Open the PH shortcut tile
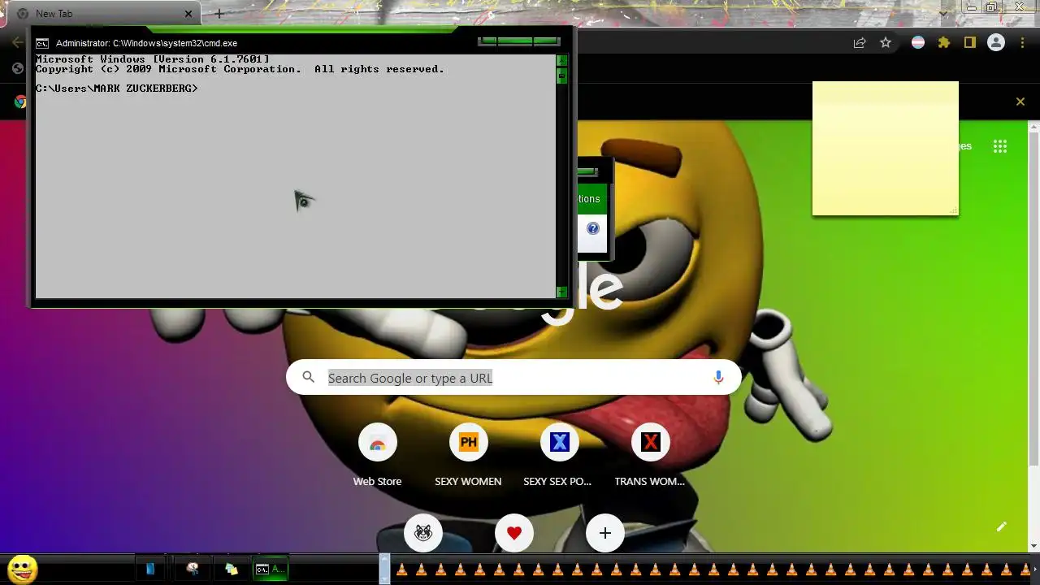 click(x=468, y=443)
